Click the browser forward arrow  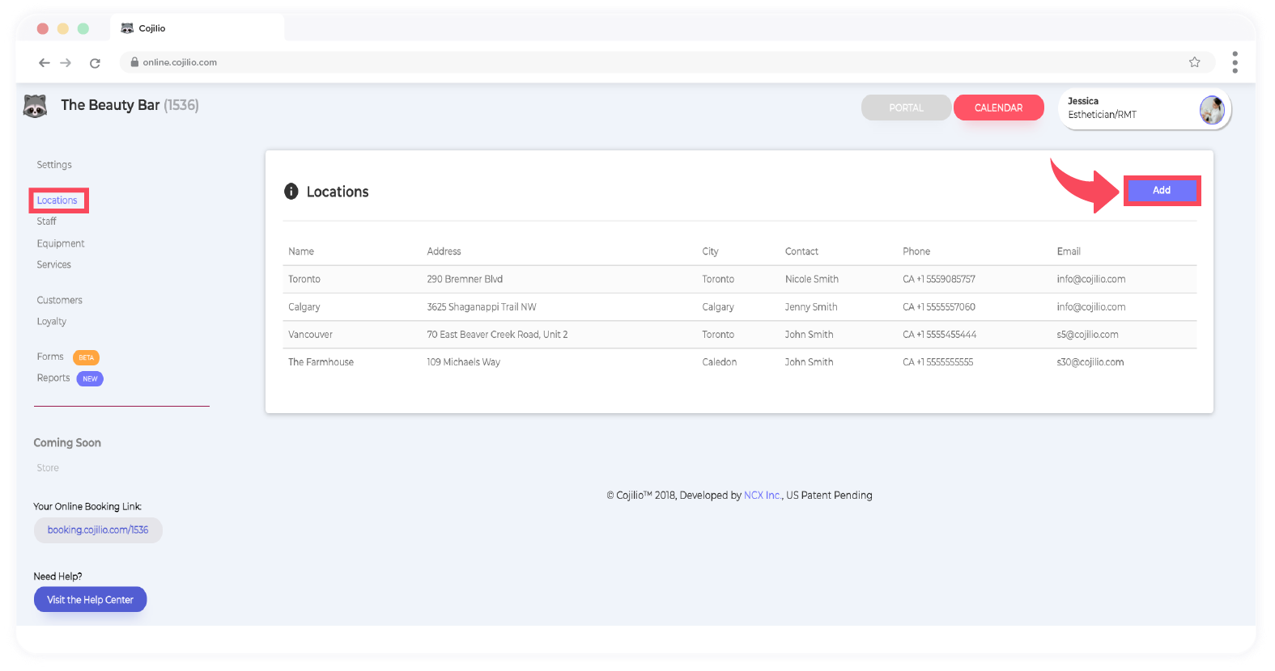coord(66,62)
